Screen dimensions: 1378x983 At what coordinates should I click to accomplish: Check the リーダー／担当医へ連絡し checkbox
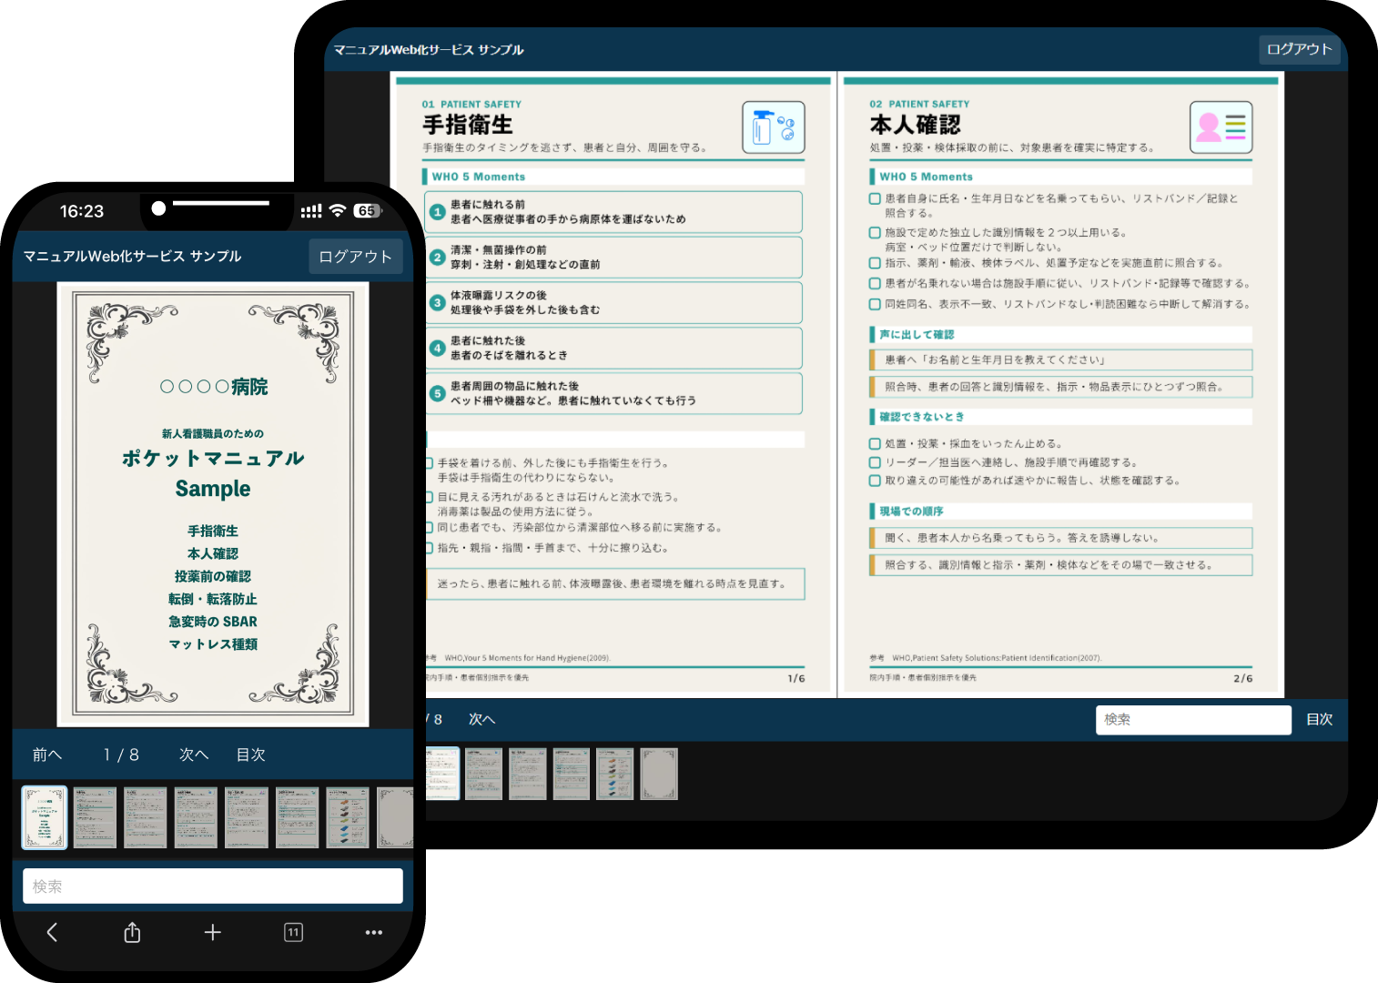point(875,462)
